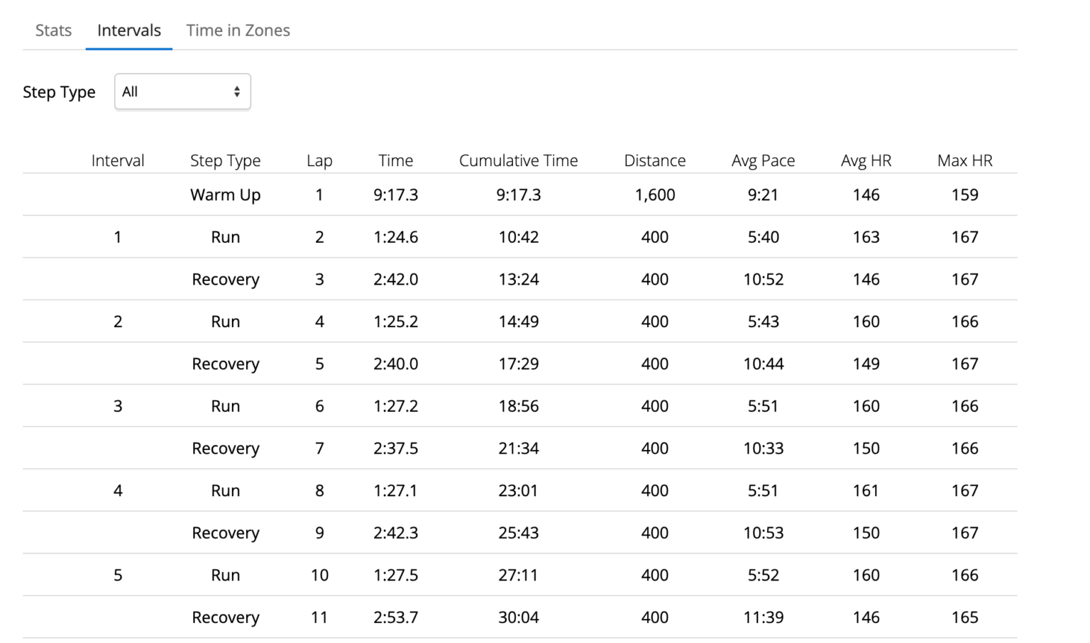Click the 1:27.1 time in lap 8
This screenshot has height=643, width=1090.
click(x=396, y=490)
